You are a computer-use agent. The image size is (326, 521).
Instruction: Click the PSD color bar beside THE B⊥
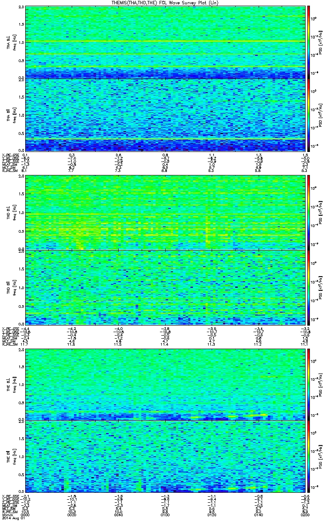[309, 384]
